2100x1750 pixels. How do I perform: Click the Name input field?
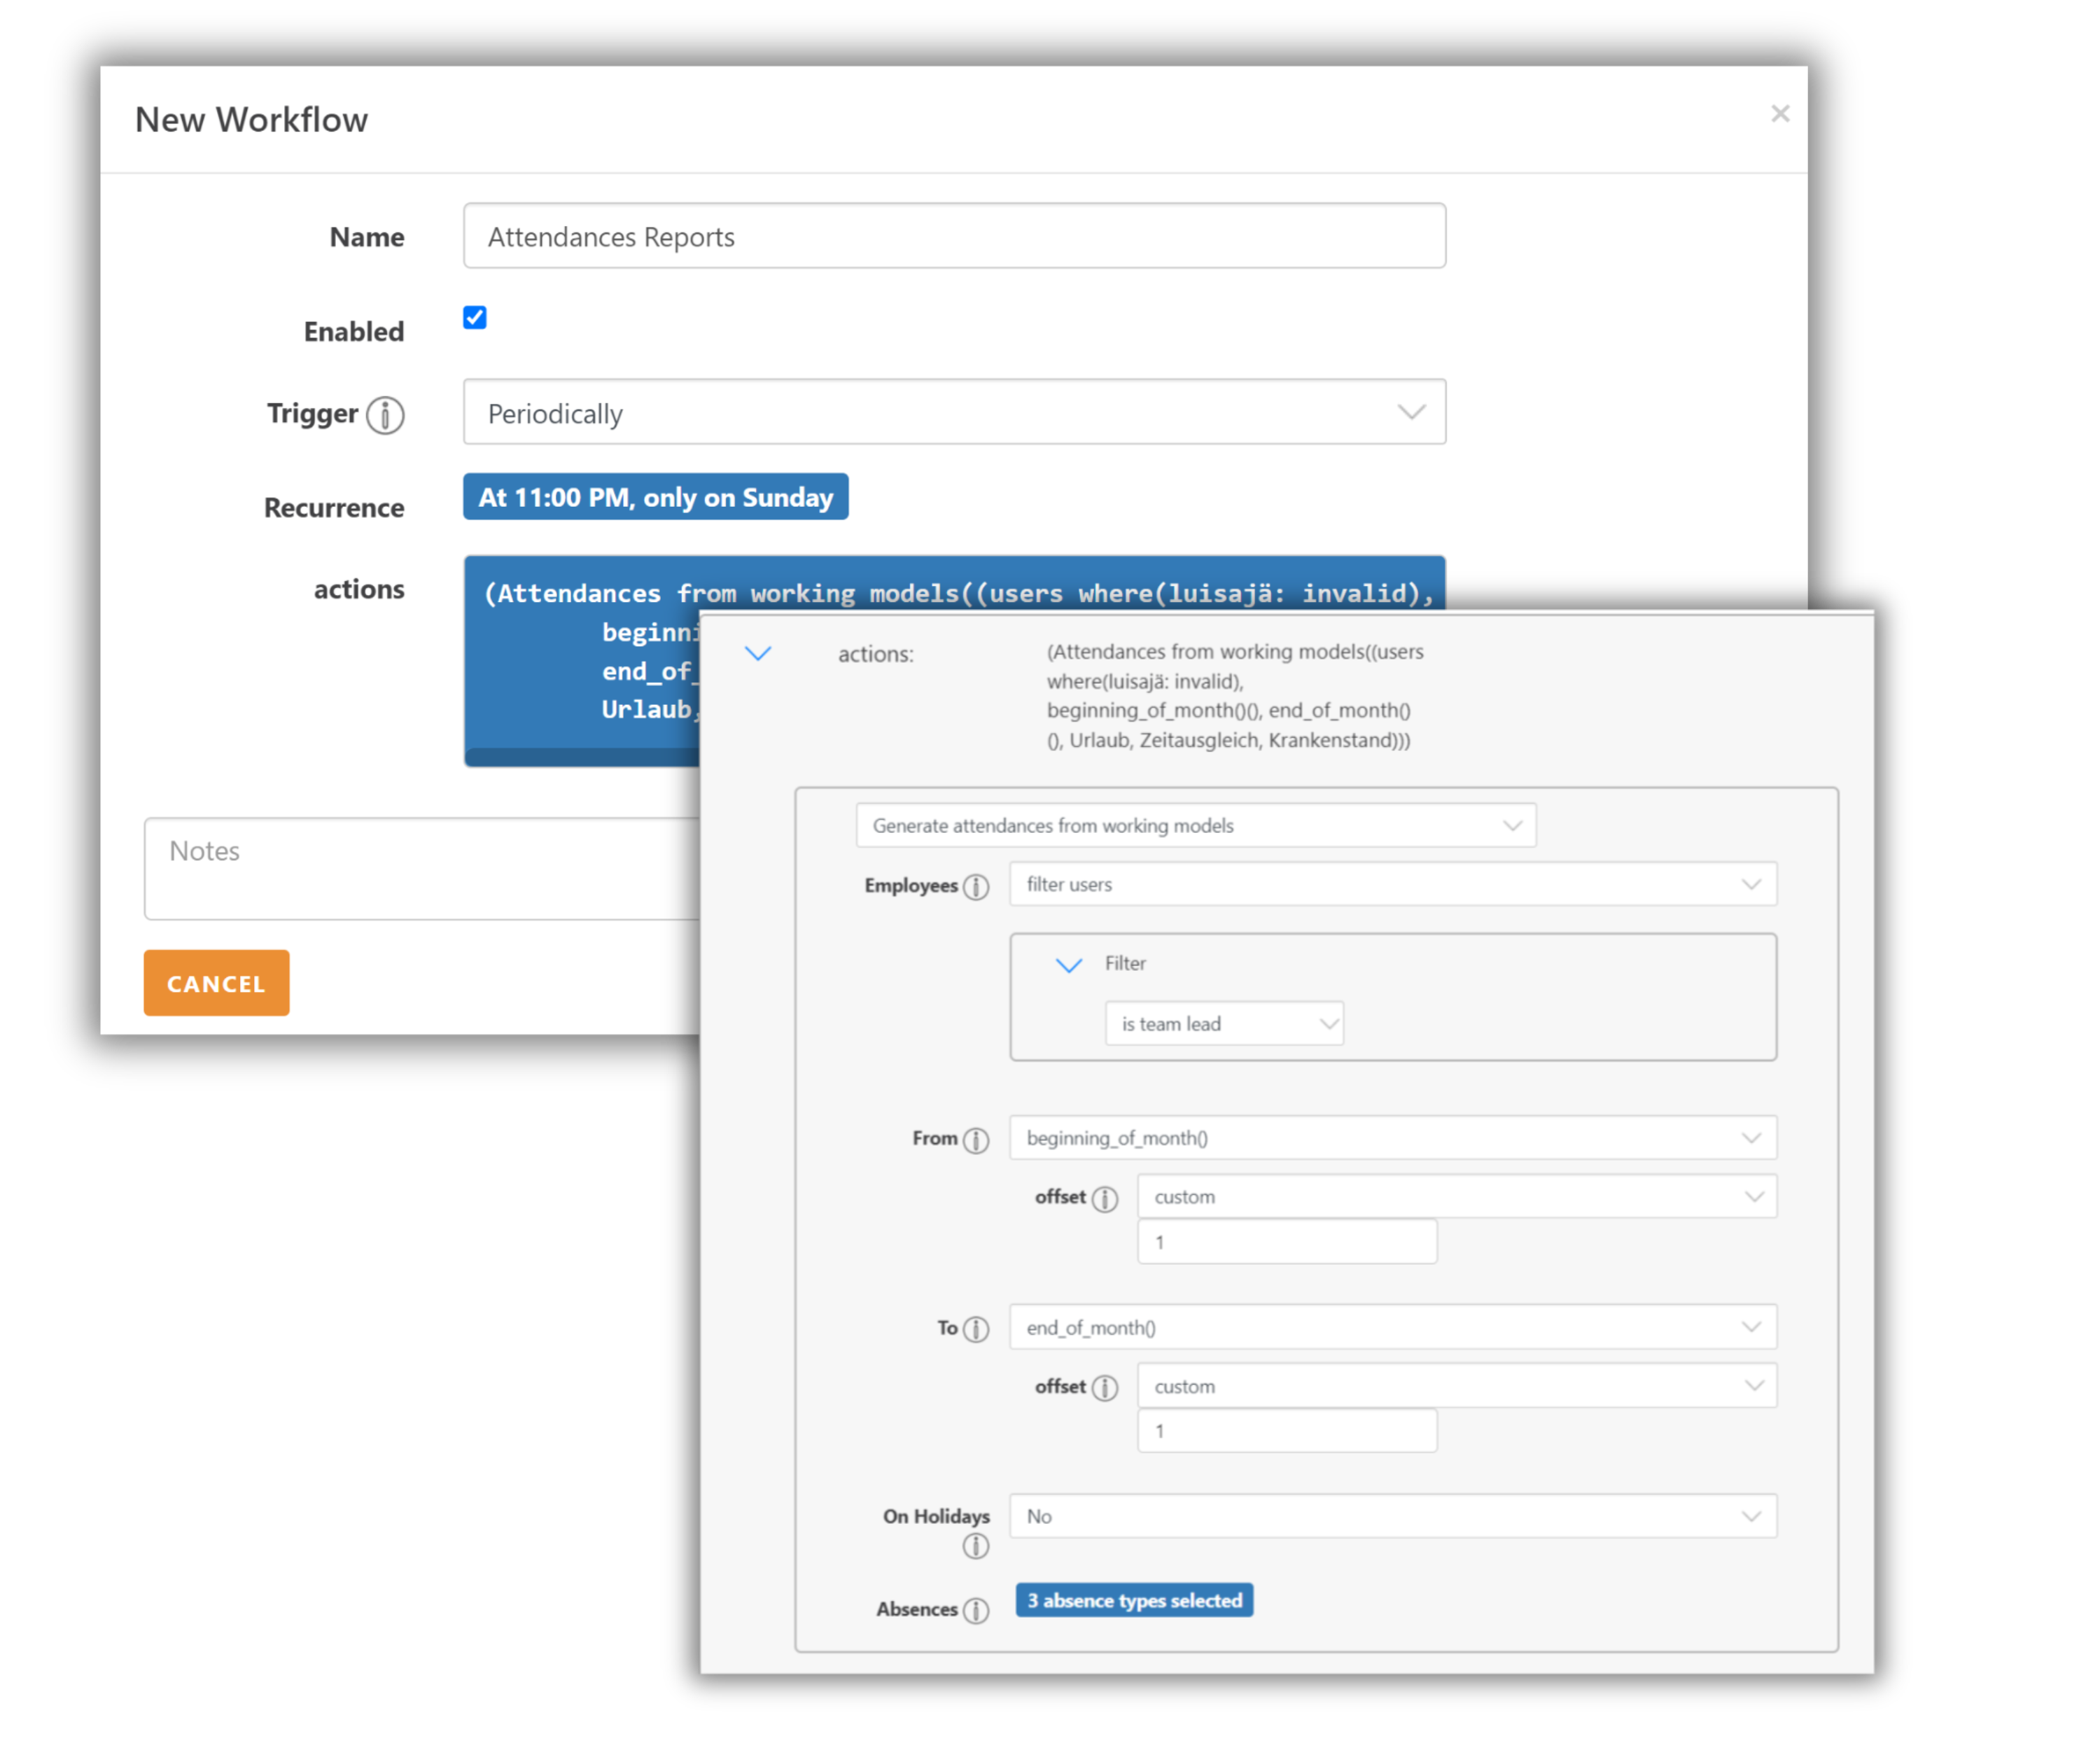click(x=954, y=236)
